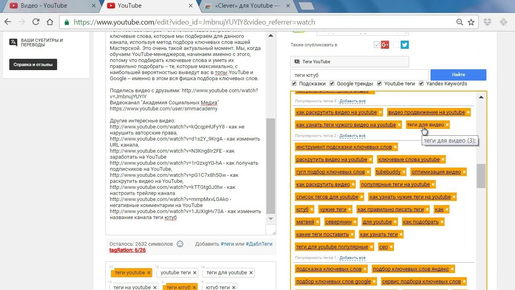The image size is (515, 290).
Task: Select suggested tag 'как правильно писать теги'
Action: [x=391, y=209]
